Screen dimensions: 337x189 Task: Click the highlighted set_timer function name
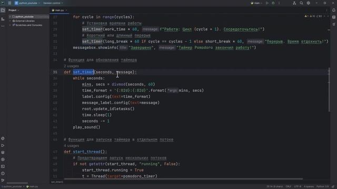(x=83, y=72)
